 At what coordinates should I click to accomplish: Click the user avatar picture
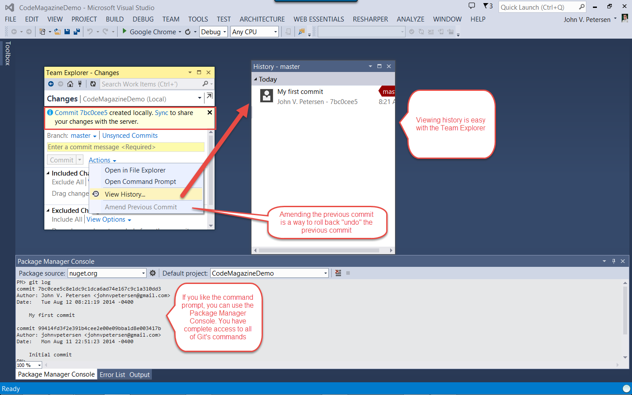point(625,18)
